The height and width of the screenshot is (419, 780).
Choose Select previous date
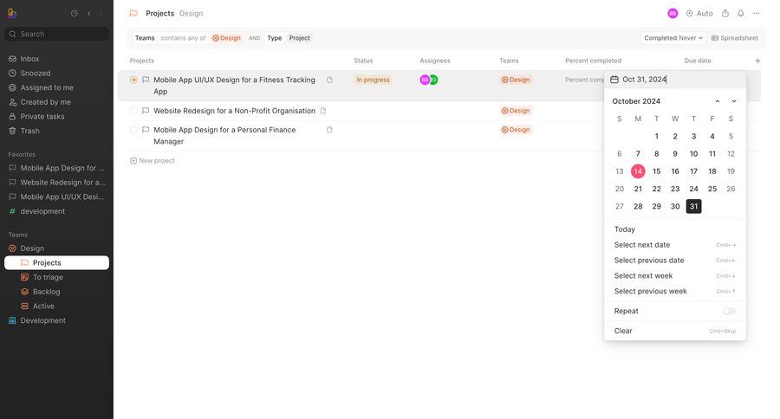pyautogui.click(x=675, y=260)
